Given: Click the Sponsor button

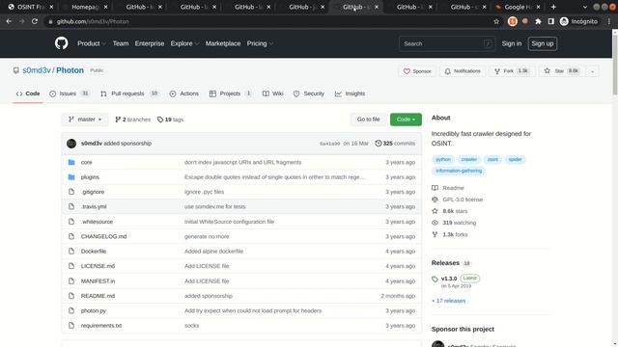Looking at the screenshot, I should click(x=417, y=71).
